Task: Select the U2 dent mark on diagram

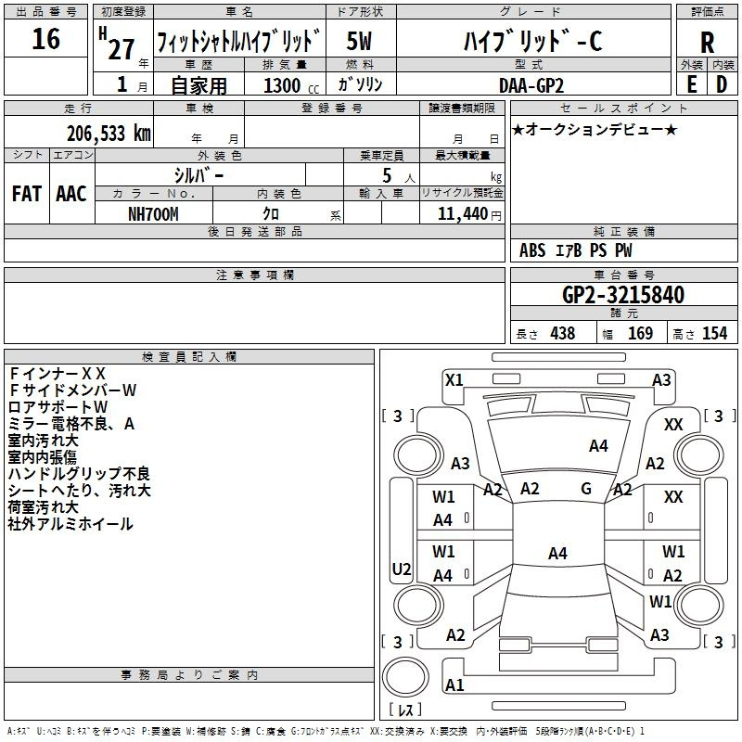Action: [402, 569]
